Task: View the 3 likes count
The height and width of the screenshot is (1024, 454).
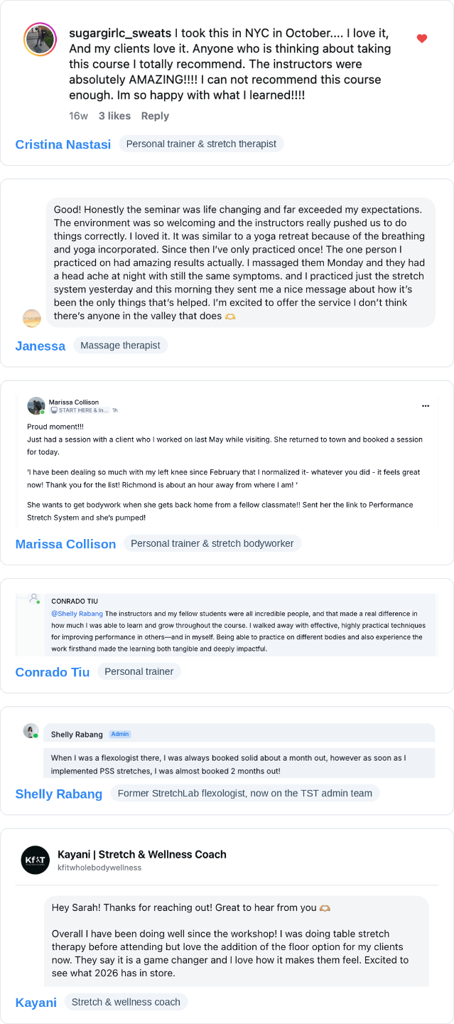Action: coord(114,116)
